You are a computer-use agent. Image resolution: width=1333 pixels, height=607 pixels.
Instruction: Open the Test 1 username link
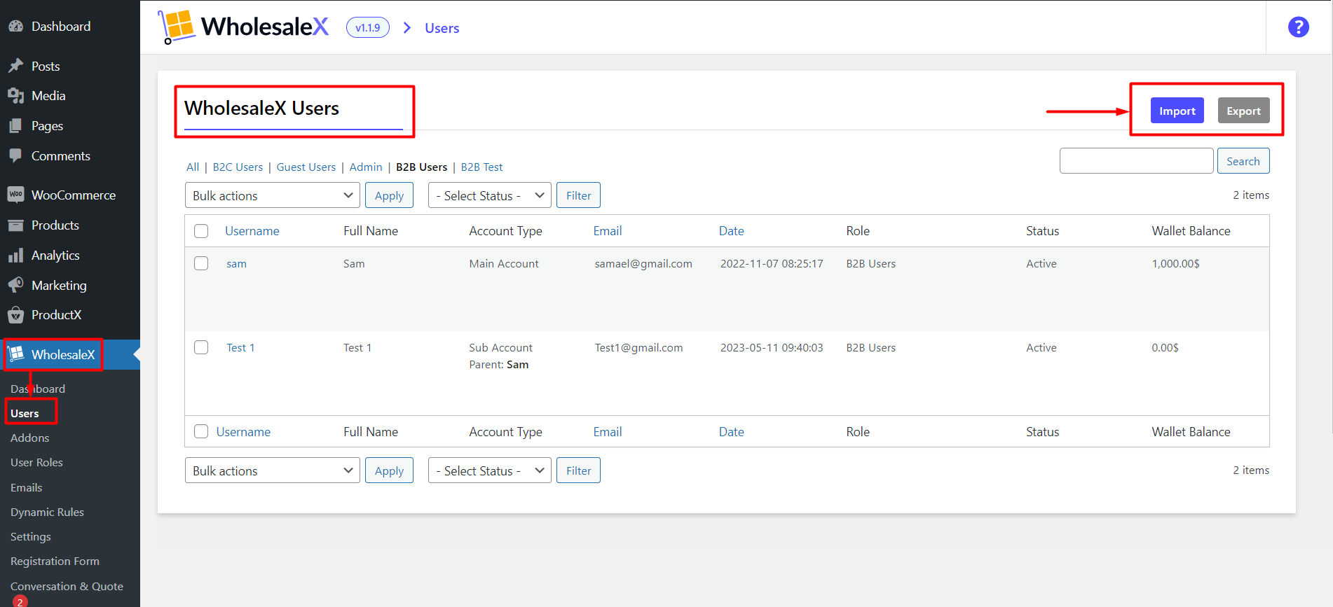(240, 347)
